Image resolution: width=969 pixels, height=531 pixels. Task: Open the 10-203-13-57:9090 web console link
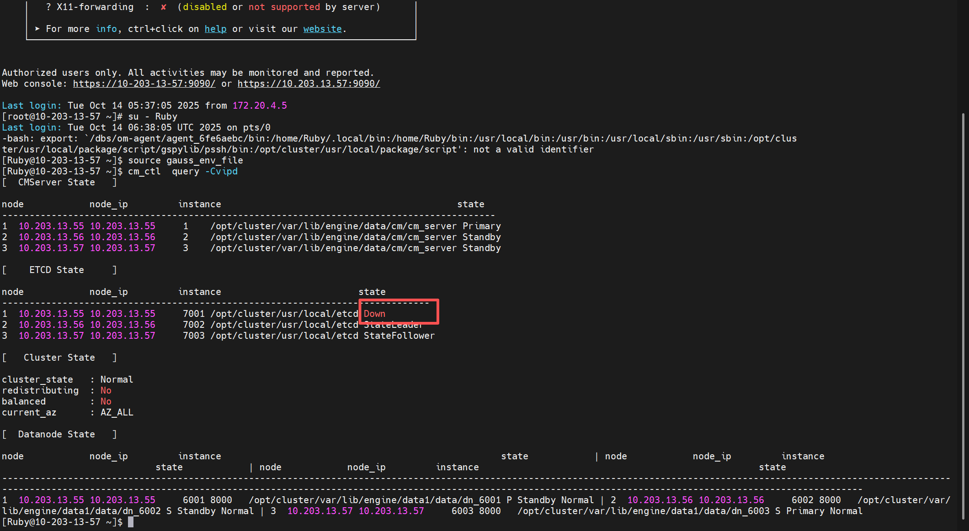point(144,84)
